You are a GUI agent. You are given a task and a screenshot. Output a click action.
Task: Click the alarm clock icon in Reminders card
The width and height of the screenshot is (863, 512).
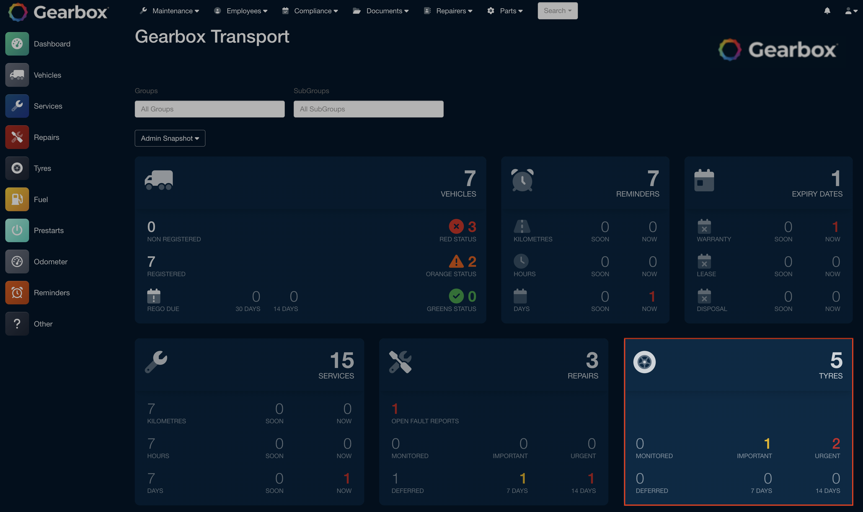point(523,180)
